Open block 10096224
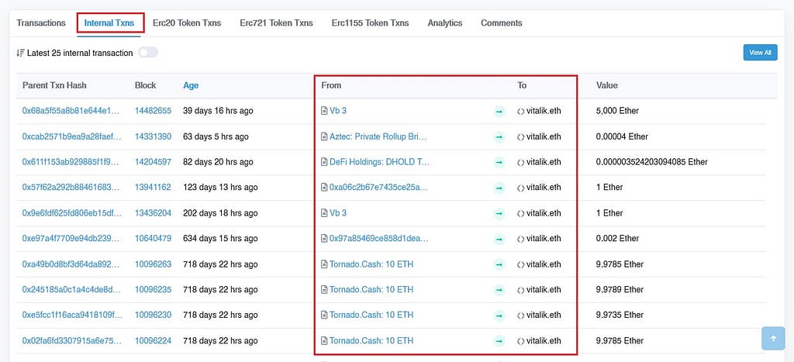Viewport: 794px width, 362px height. click(x=153, y=341)
